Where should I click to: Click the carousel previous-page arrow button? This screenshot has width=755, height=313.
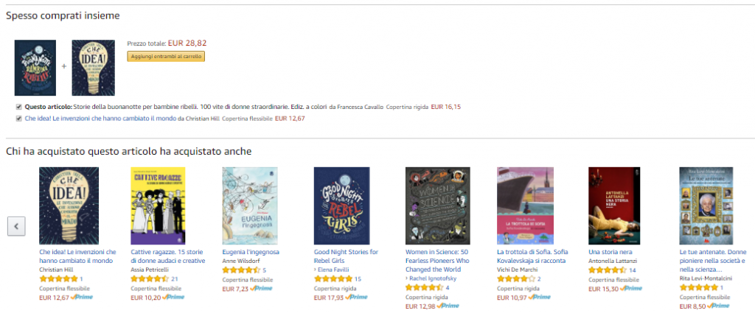(16, 226)
